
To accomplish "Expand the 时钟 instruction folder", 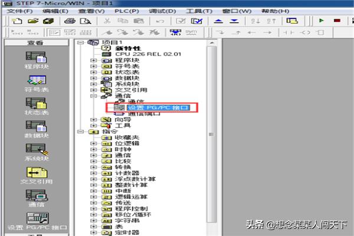I will pyautogui.click(x=93, y=149).
